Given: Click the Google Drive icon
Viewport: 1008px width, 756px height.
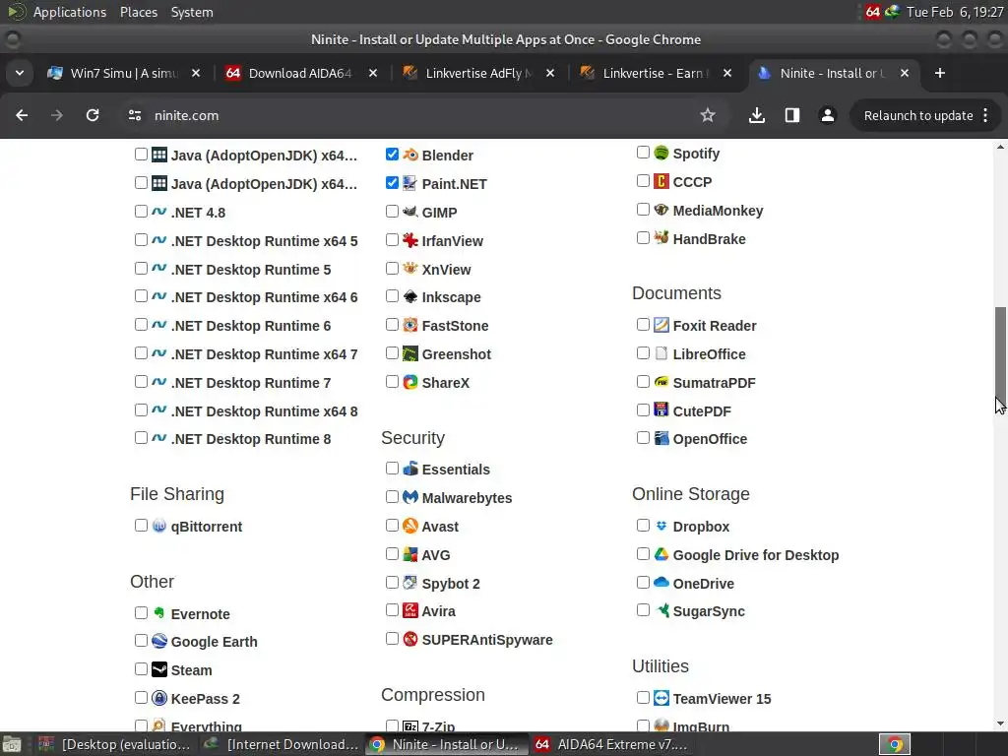Looking at the screenshot, I should tap(661, 554).
